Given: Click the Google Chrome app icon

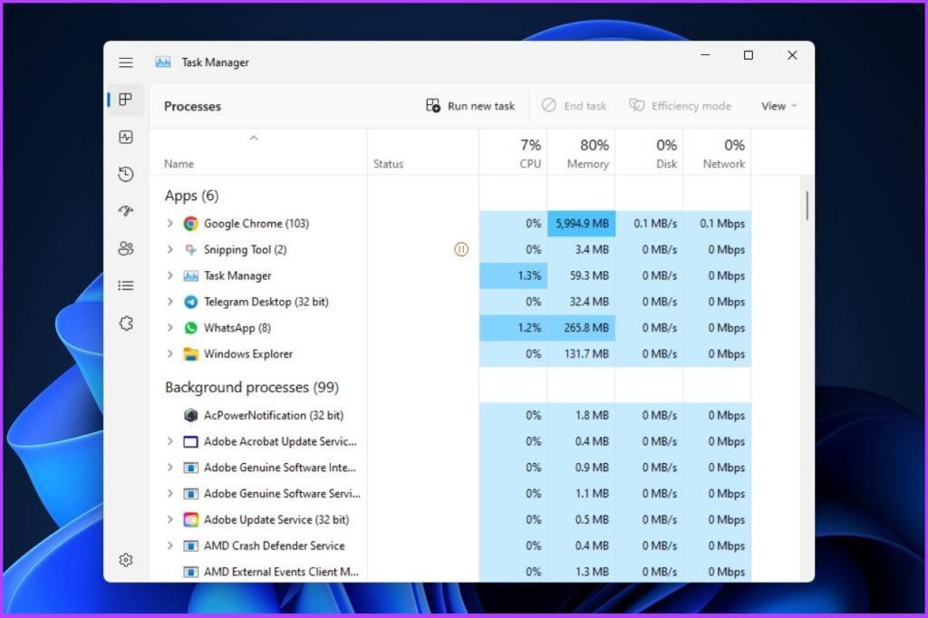Looking at the screenshot, I should point(190,224).
